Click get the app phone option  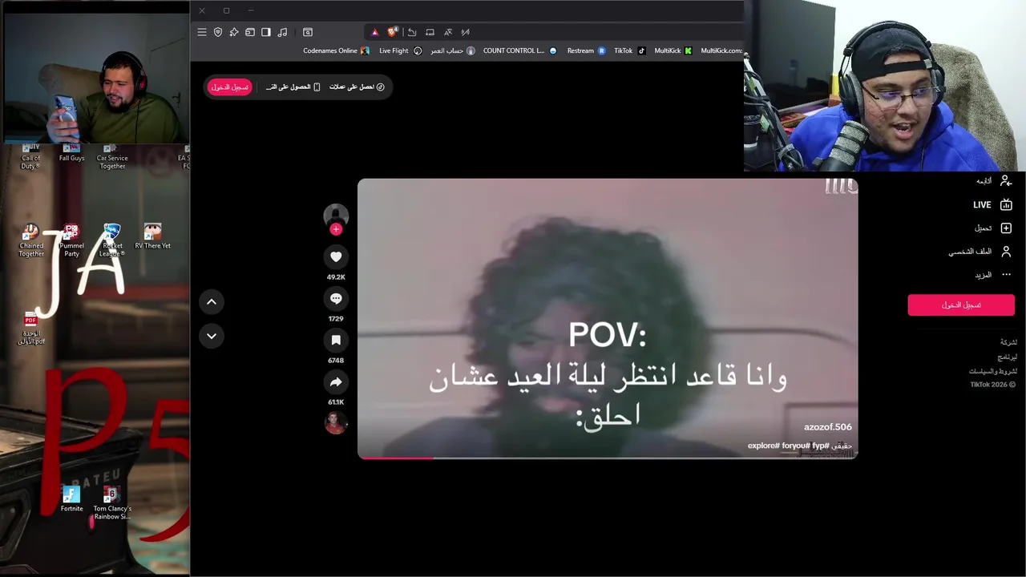293,87
